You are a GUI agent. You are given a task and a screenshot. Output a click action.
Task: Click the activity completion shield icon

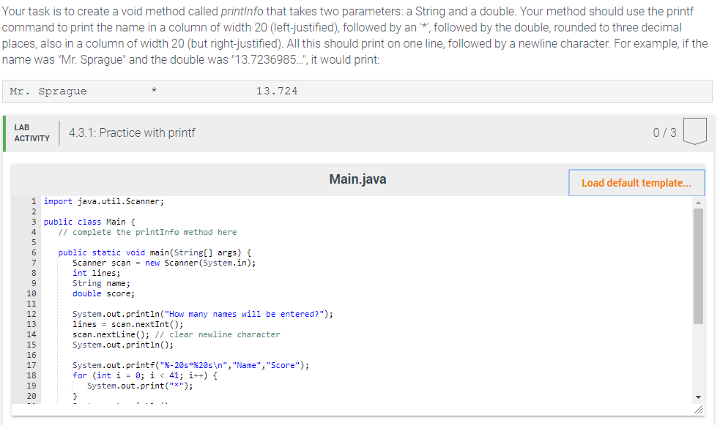(694, 130)
